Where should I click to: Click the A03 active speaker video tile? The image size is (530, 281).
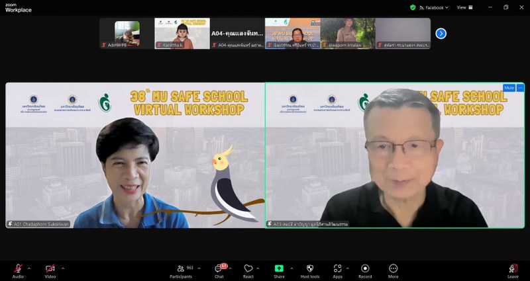395,155
